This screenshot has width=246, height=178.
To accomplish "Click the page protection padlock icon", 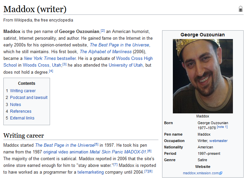I will tap(241, 9).
